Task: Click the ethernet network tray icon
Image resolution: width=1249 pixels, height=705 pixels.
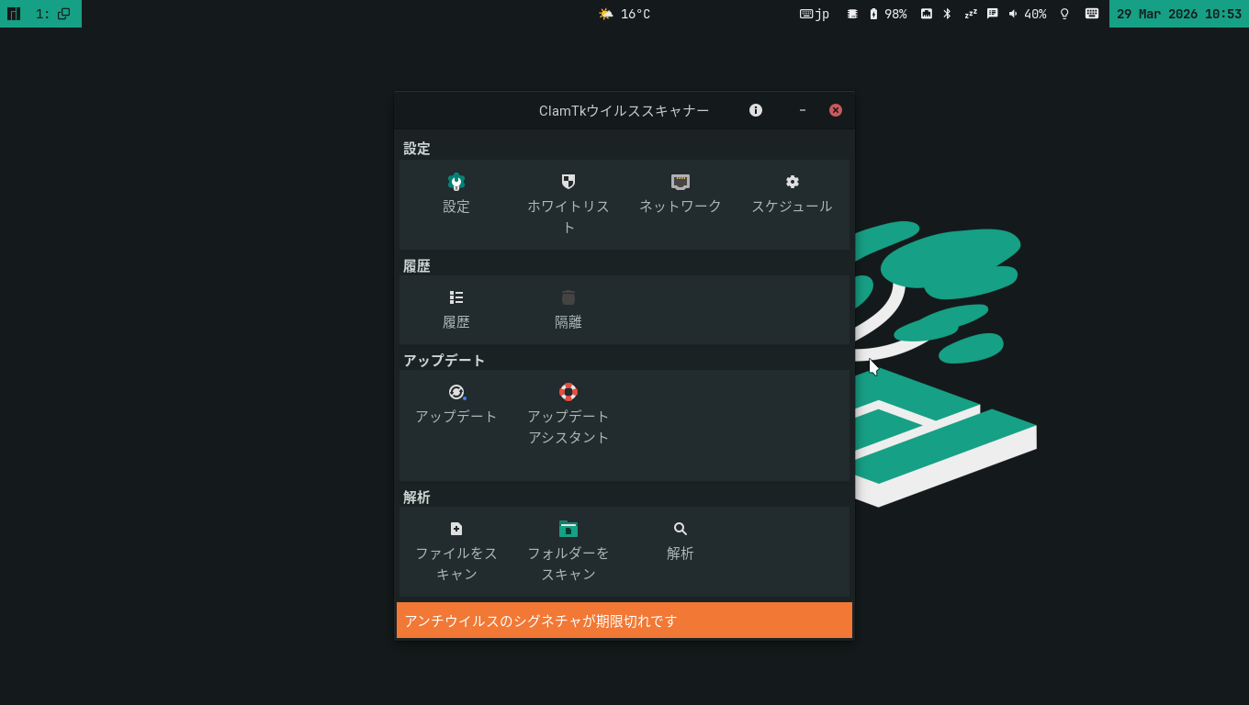Action: pos(927,14)
